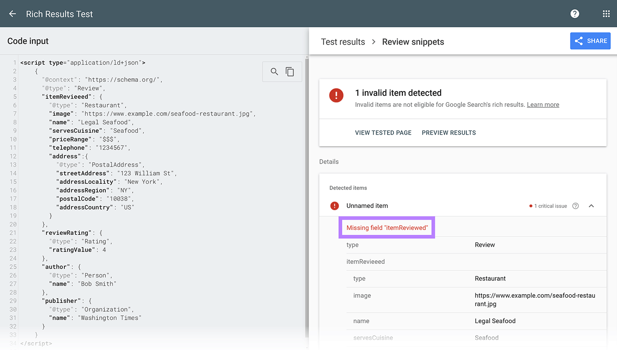
Task: Expand the Detected items section header
Action: pos(348,188)
